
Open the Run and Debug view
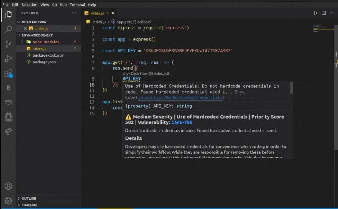[8, 58]
